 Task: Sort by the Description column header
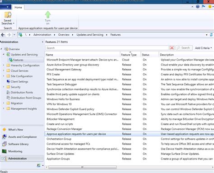coord(186,55)
